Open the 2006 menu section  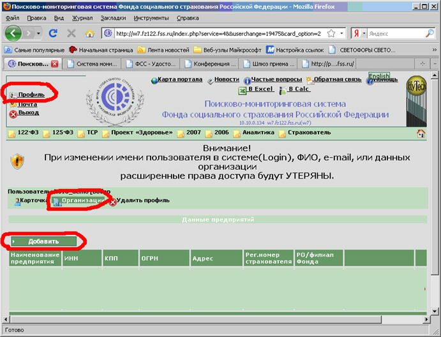pos(221,133)
